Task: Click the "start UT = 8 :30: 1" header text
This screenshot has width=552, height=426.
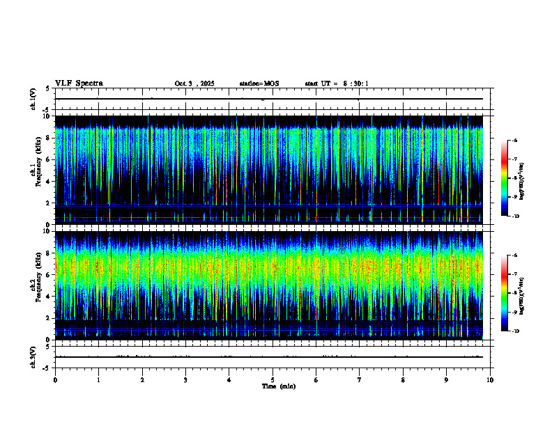Action: pos(337,84)
